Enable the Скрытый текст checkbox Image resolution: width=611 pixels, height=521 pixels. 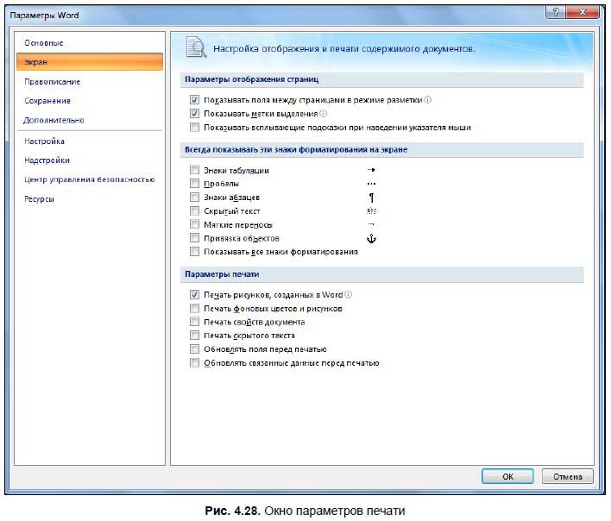pyautogui.click(x=194, y=210)
